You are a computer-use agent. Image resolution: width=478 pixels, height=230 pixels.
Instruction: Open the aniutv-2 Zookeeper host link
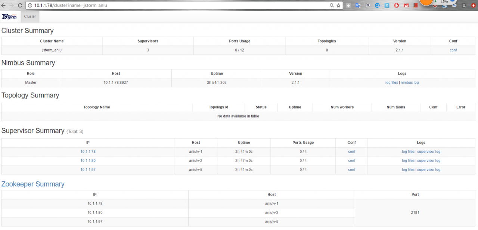click(x=271, y=212)
